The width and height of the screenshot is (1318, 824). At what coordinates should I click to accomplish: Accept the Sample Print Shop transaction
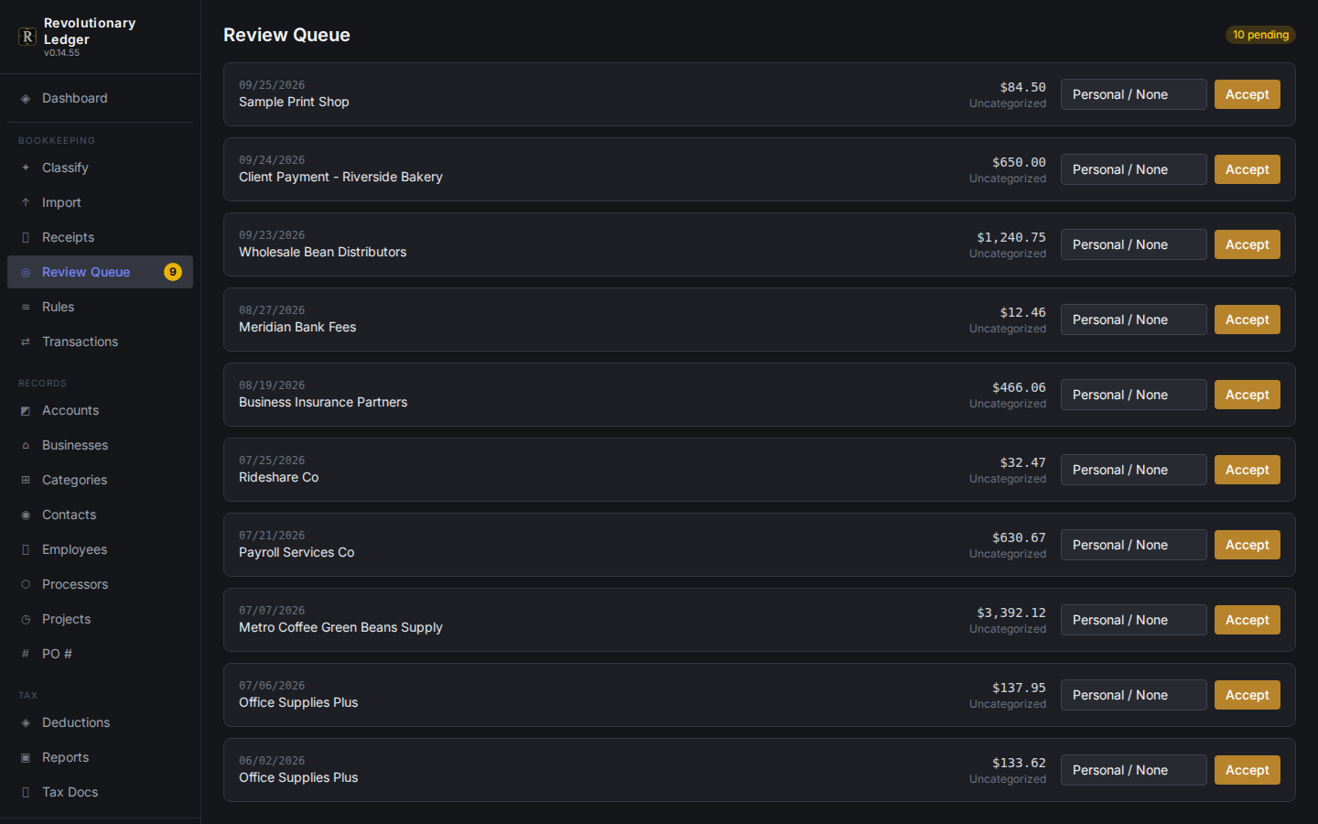pos(1247,94)
